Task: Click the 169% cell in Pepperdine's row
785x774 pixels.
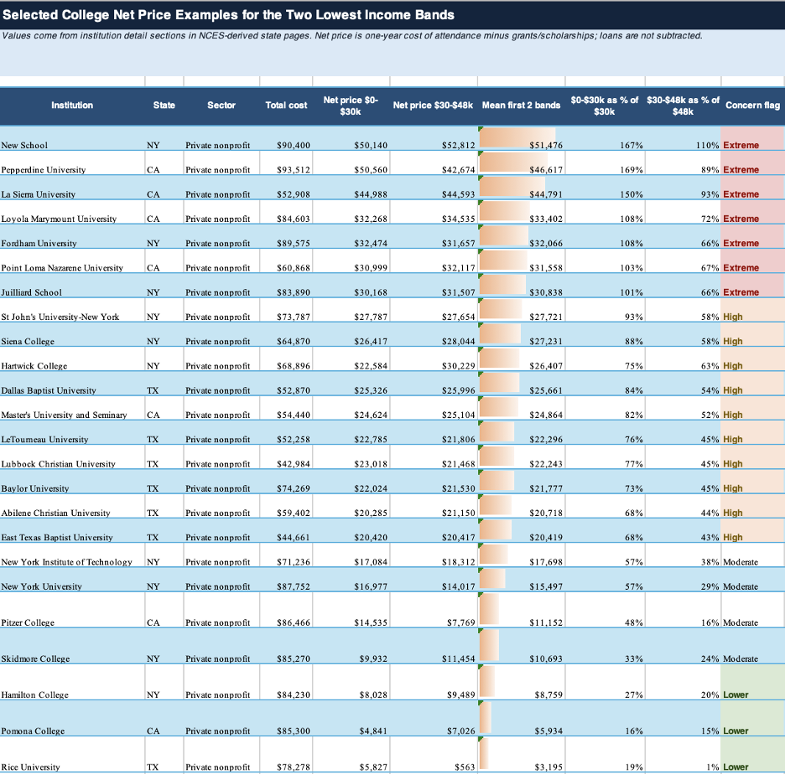Action: [606, 163]
